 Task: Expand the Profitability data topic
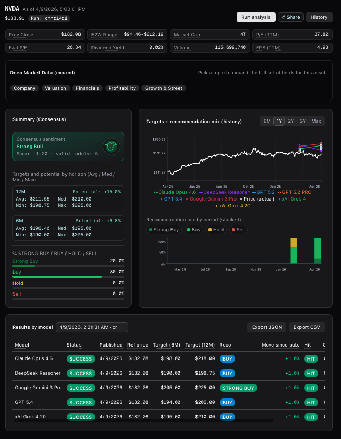(x=122, y=88)
